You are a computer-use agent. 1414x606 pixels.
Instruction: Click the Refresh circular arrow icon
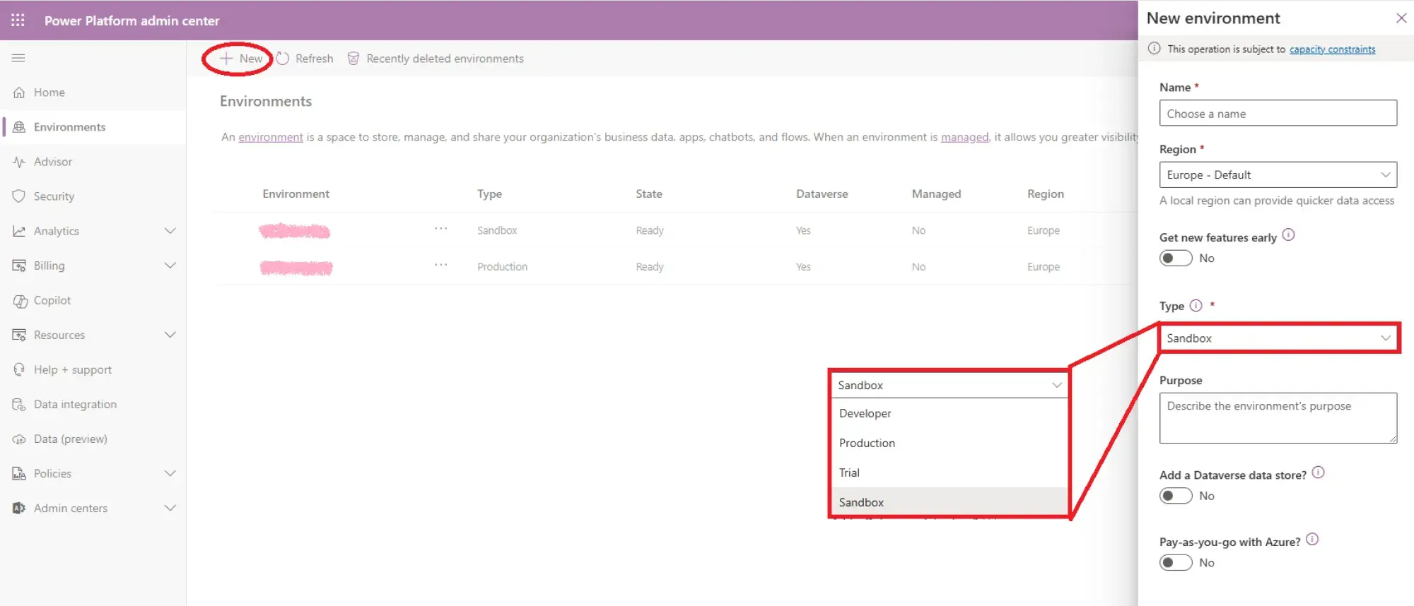click(x=283, y=59)
